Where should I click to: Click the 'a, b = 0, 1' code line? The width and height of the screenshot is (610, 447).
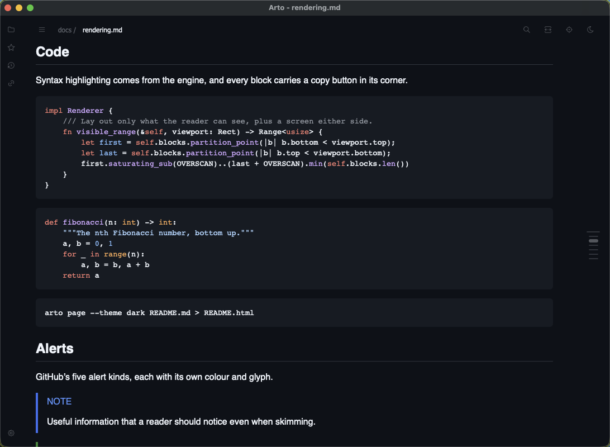[x=88, y=244]
